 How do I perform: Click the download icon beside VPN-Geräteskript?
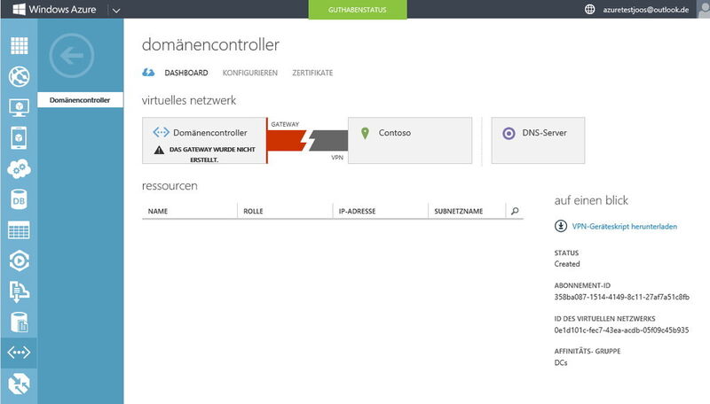(x=561, y=226)
